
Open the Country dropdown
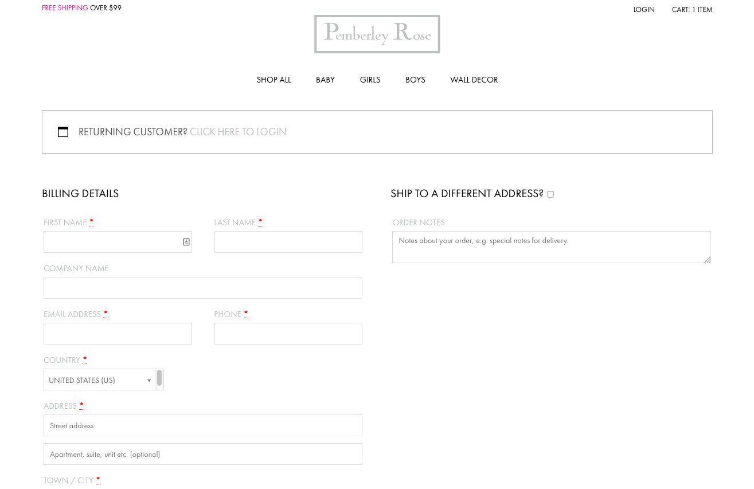pos(99,380)
